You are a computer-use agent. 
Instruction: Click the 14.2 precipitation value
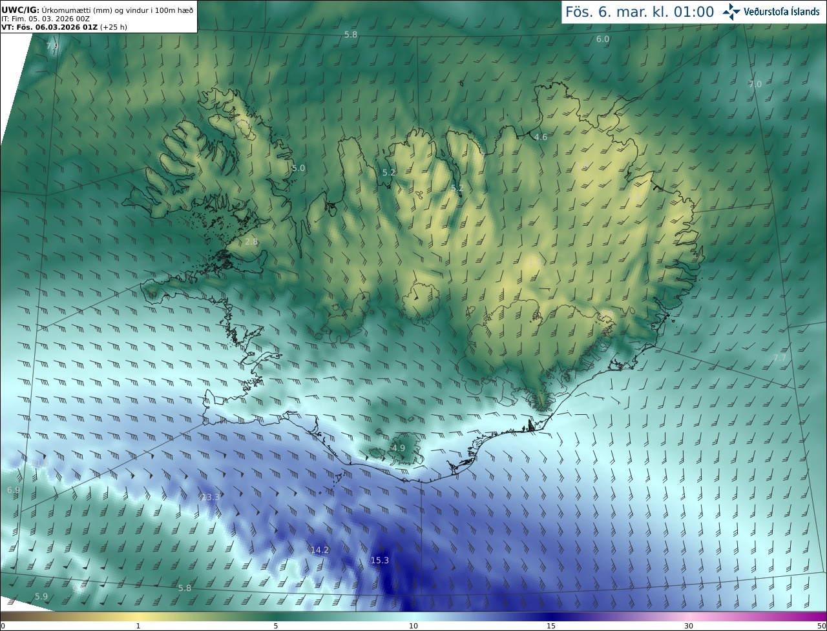pos(320,550)
